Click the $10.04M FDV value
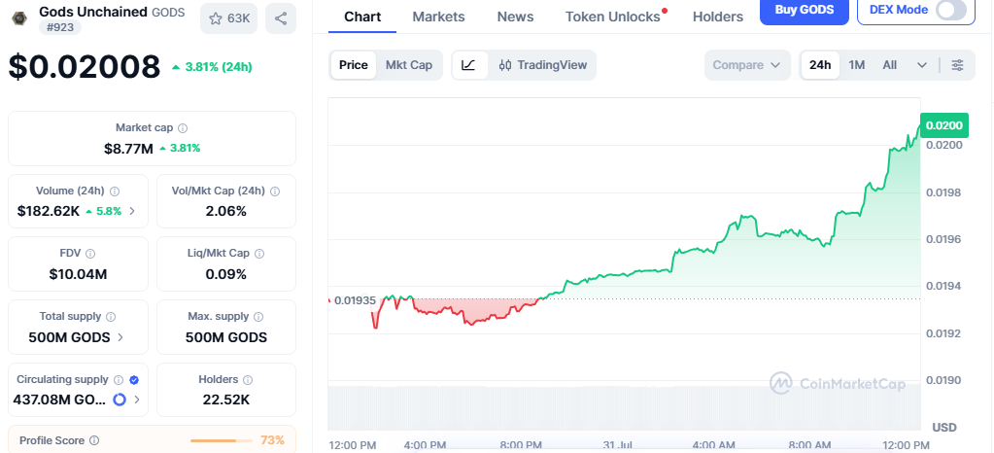This screenshot has height=453, width=994. coord(78,274)
